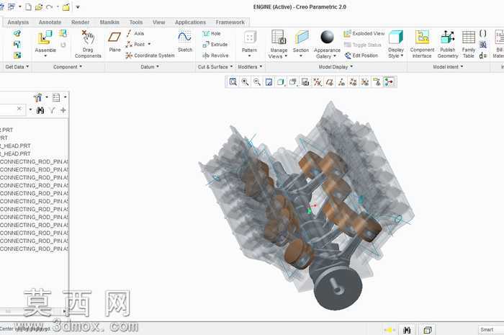Viewport: 504px width, 335px height.
Task: Toggle annotation display in graphics toolbar
Action: point(377,82)
